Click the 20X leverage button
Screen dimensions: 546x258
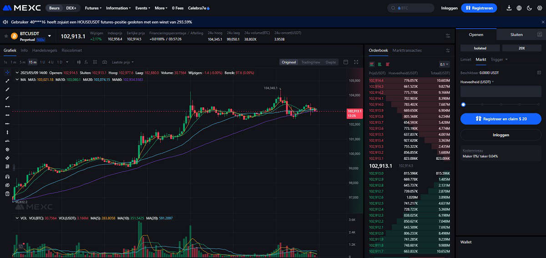pos(521,48)
